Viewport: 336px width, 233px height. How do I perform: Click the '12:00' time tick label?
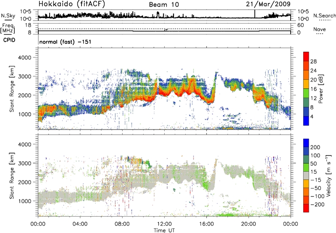[x=164, y=224]
